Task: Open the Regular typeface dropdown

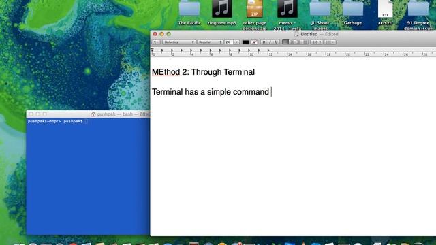Action: point(210,42)
